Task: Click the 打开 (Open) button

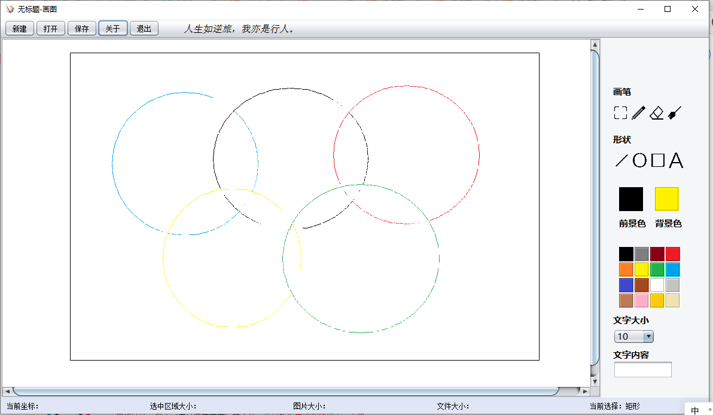Action: [50, 29]
